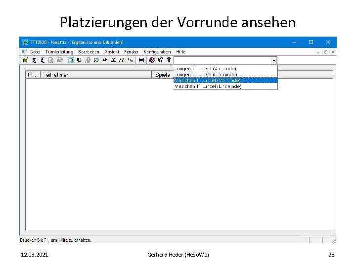This screenshot has height=267, width=356.
Task: Open the Fenster menu
Action: 131,52
